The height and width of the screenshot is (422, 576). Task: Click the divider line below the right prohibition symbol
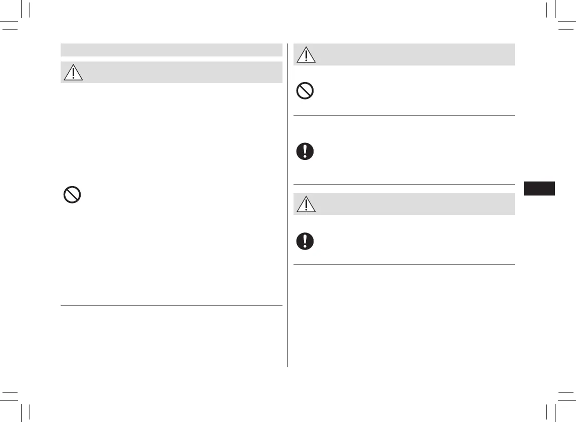[x=404, y=115]
